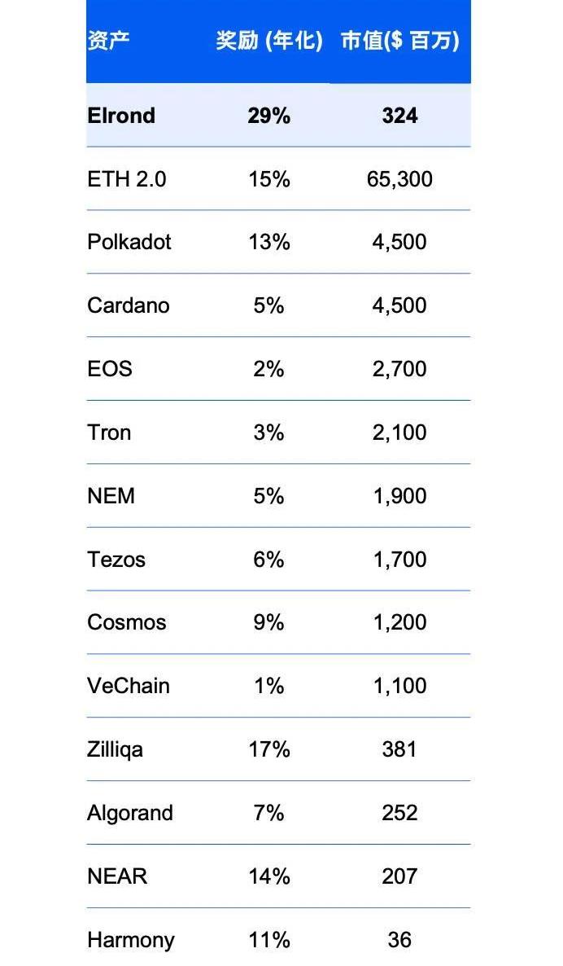
Task: Click the 奖励 (年化) column header
Action: 268,41
